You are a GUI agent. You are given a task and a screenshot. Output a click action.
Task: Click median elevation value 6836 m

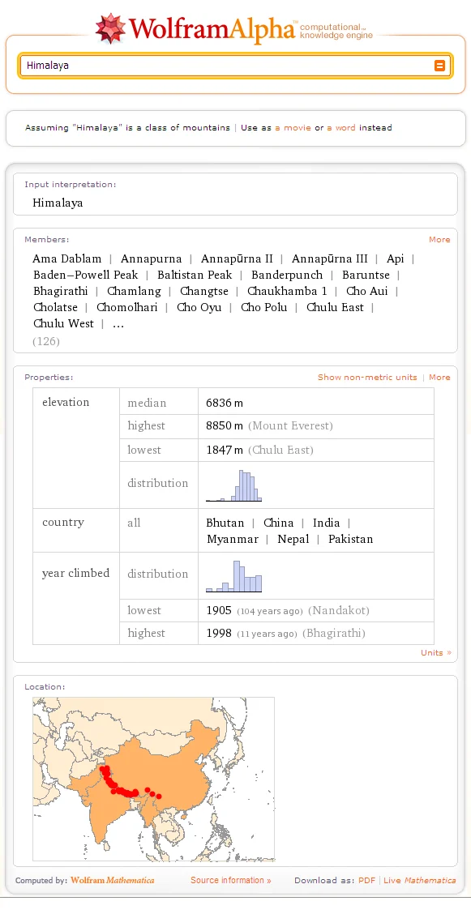point(225,403)
